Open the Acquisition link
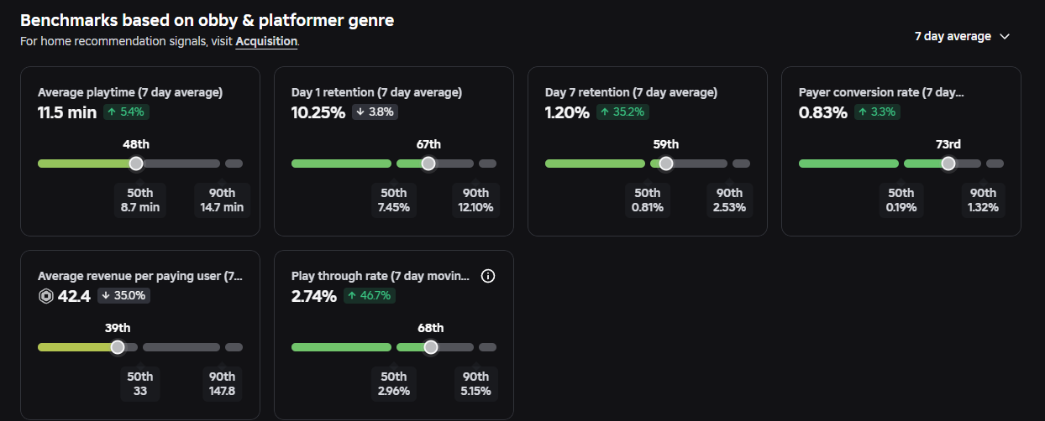This screenshot has height=421, width=1045. click(x=266, y=41)
